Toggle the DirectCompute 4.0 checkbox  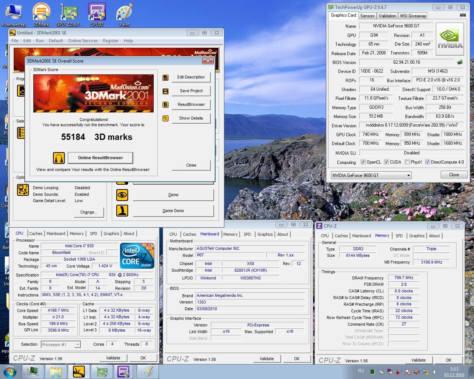coord(427,162)
